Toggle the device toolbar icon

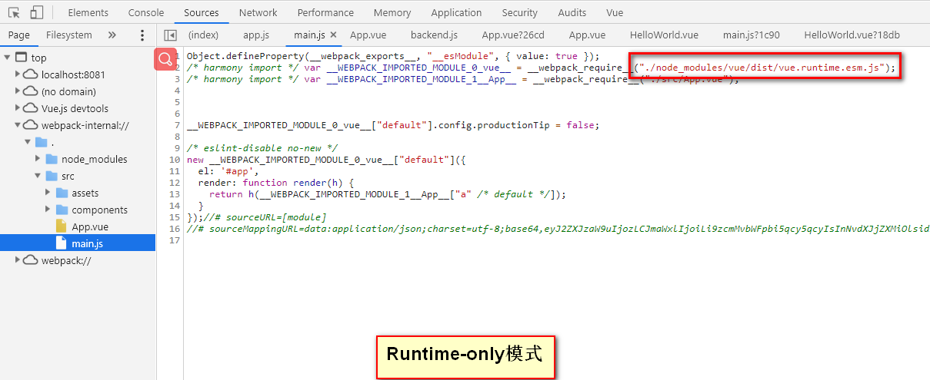coord(37,12)
